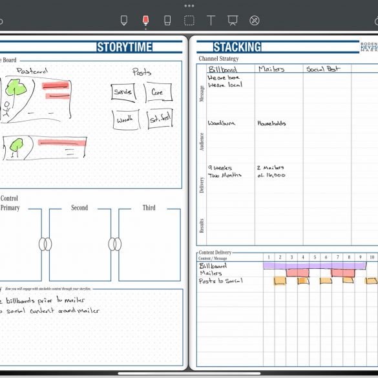Tap the three-dot multitasking indicator at the top

tap(189, 6)
